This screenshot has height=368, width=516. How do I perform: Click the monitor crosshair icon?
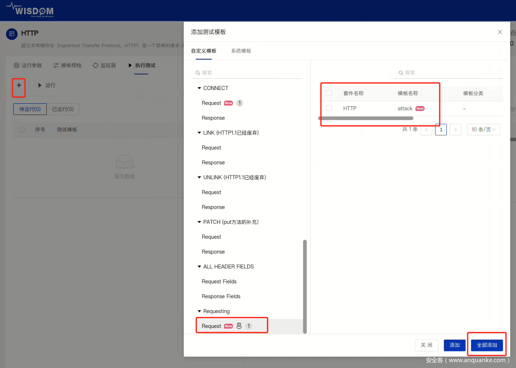click(95, 65)
